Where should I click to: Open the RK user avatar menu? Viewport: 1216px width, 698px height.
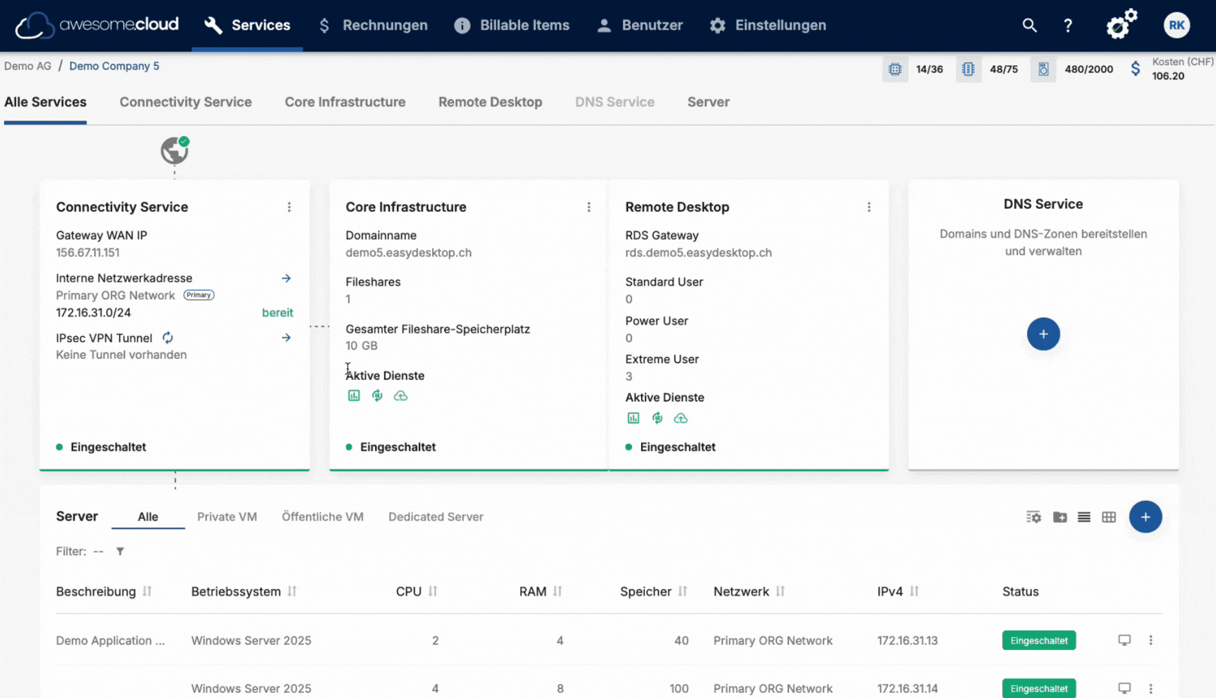click(1177, 25)
